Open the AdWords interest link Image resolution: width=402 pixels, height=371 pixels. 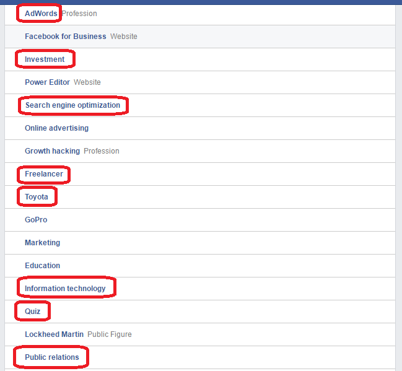coord(41,14)
